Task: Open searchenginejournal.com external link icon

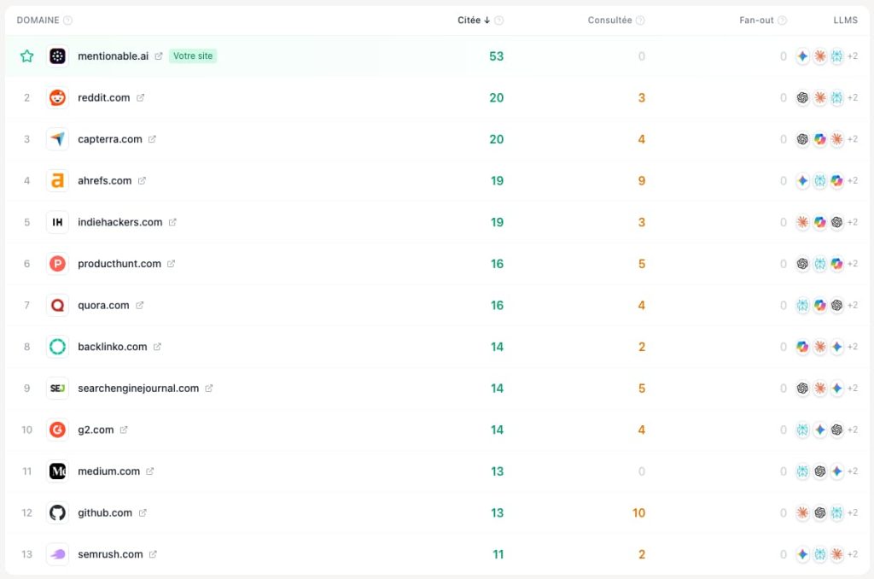Action: click(x=209, y=389)
